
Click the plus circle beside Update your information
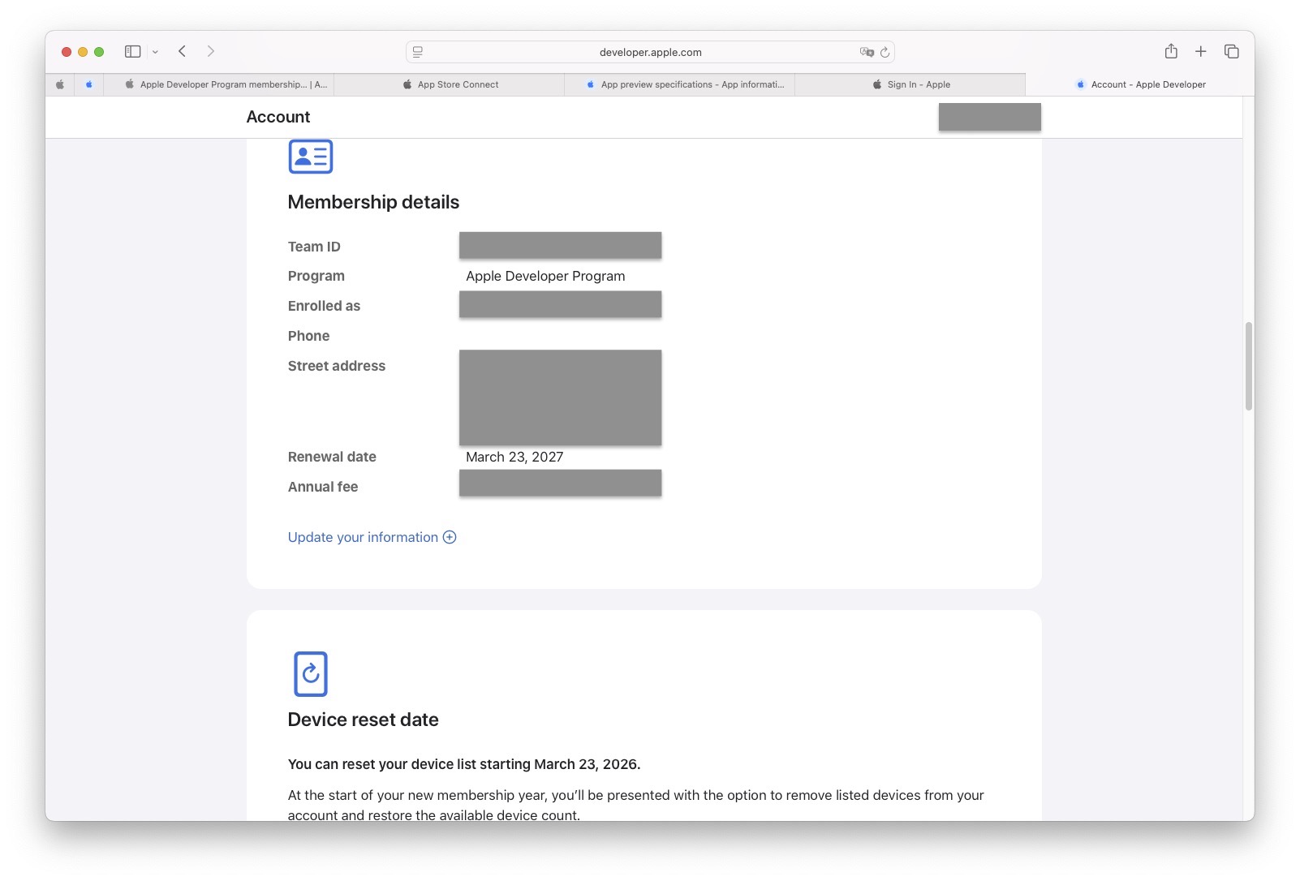(x=450, y=537)
